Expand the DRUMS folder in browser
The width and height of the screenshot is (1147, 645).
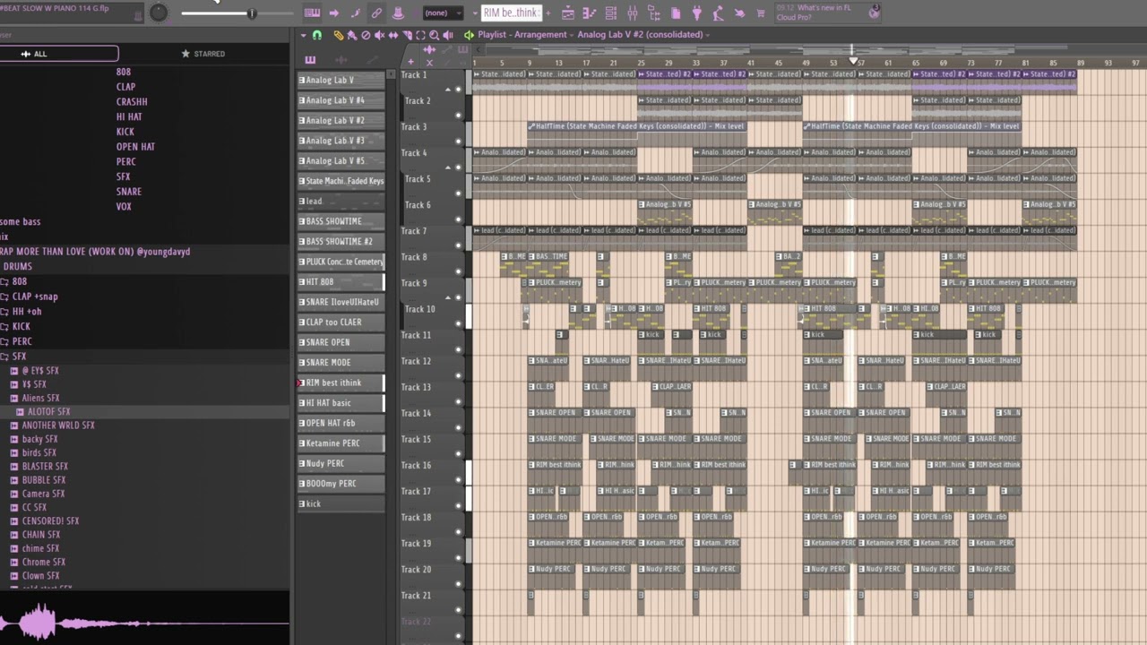[x=18, y=266]
